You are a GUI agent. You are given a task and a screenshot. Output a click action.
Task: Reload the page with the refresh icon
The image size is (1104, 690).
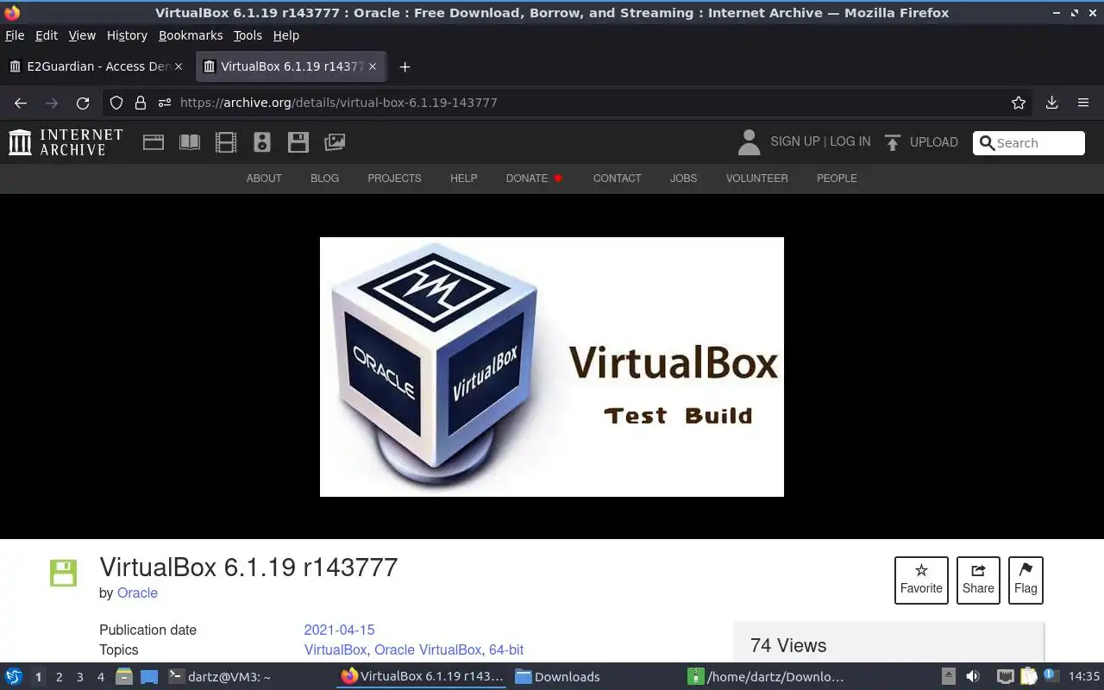tap(83, 103)
